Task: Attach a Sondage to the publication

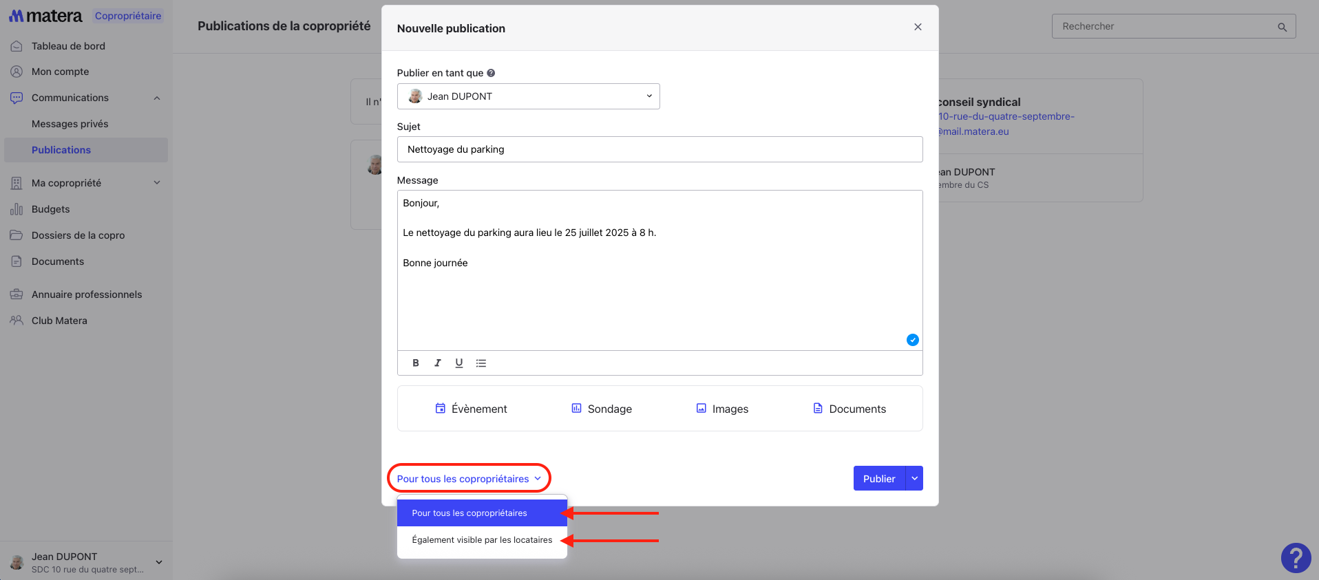Action: [x=602, y=409]
